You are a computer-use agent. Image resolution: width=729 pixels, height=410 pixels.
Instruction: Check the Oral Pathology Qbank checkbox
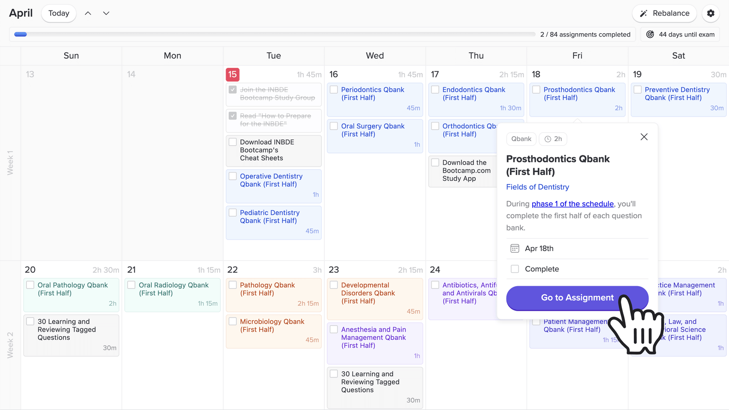(30, 285)
